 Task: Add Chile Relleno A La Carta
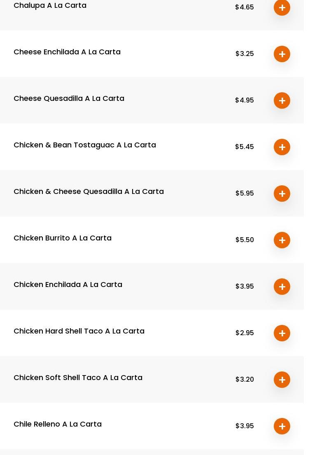pos(282,426)
